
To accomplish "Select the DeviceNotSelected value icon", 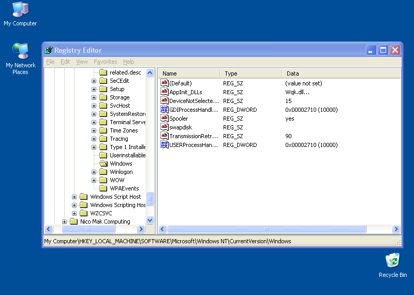I will 165,100.
